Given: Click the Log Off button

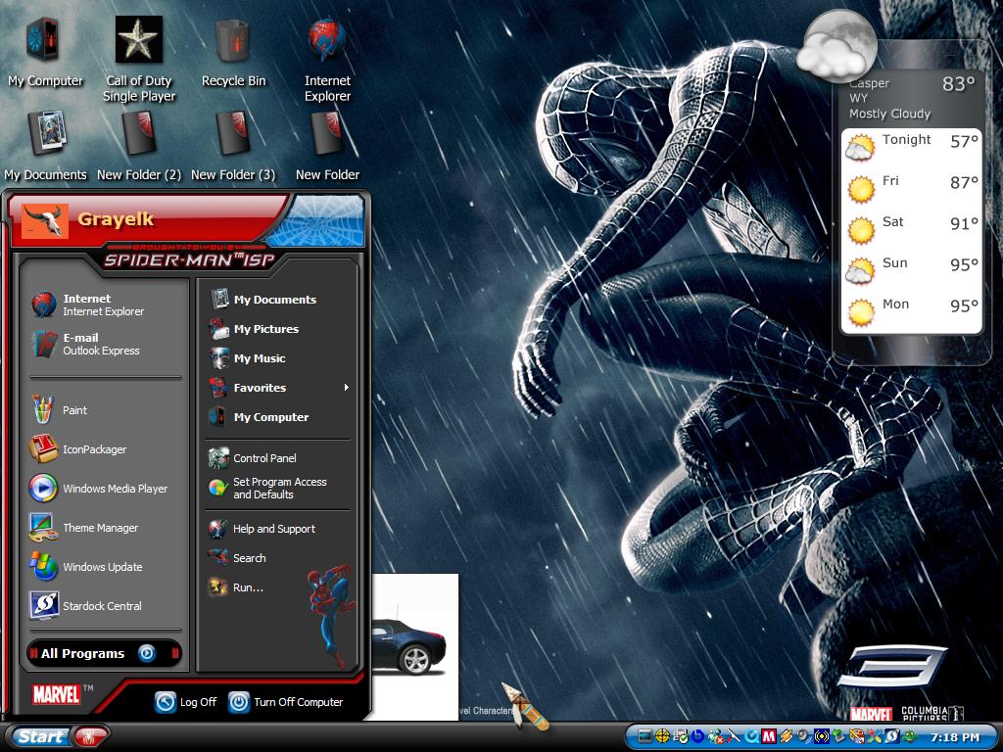Looking at the screenshot, I should [185, 702].
